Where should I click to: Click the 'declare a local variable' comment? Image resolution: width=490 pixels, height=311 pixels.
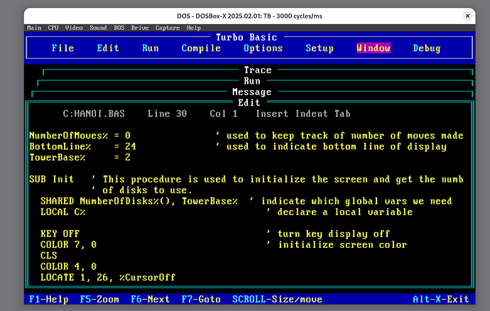click(339, 212)
